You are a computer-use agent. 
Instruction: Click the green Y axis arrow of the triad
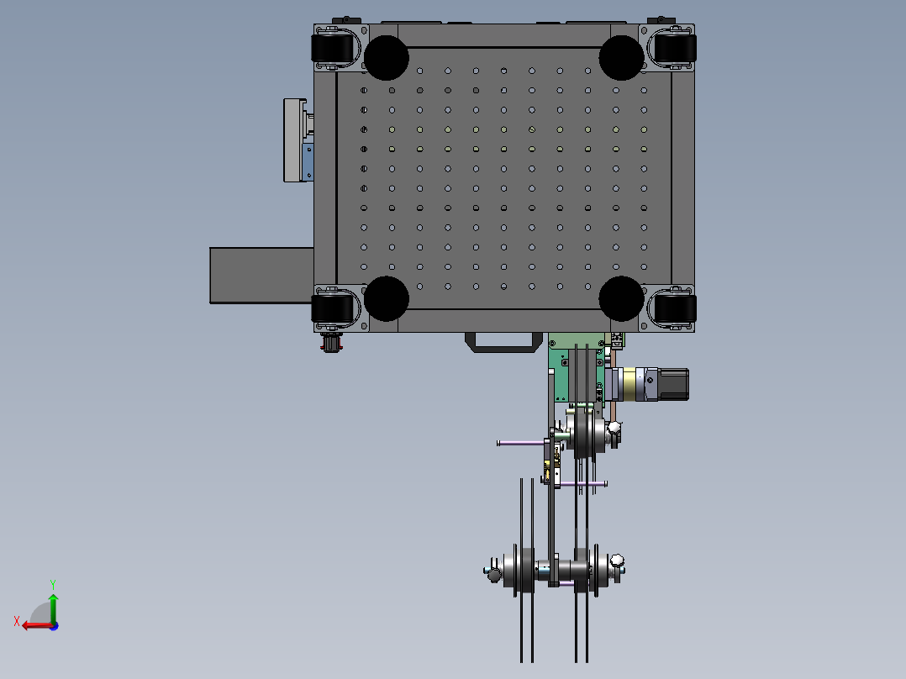53,608
